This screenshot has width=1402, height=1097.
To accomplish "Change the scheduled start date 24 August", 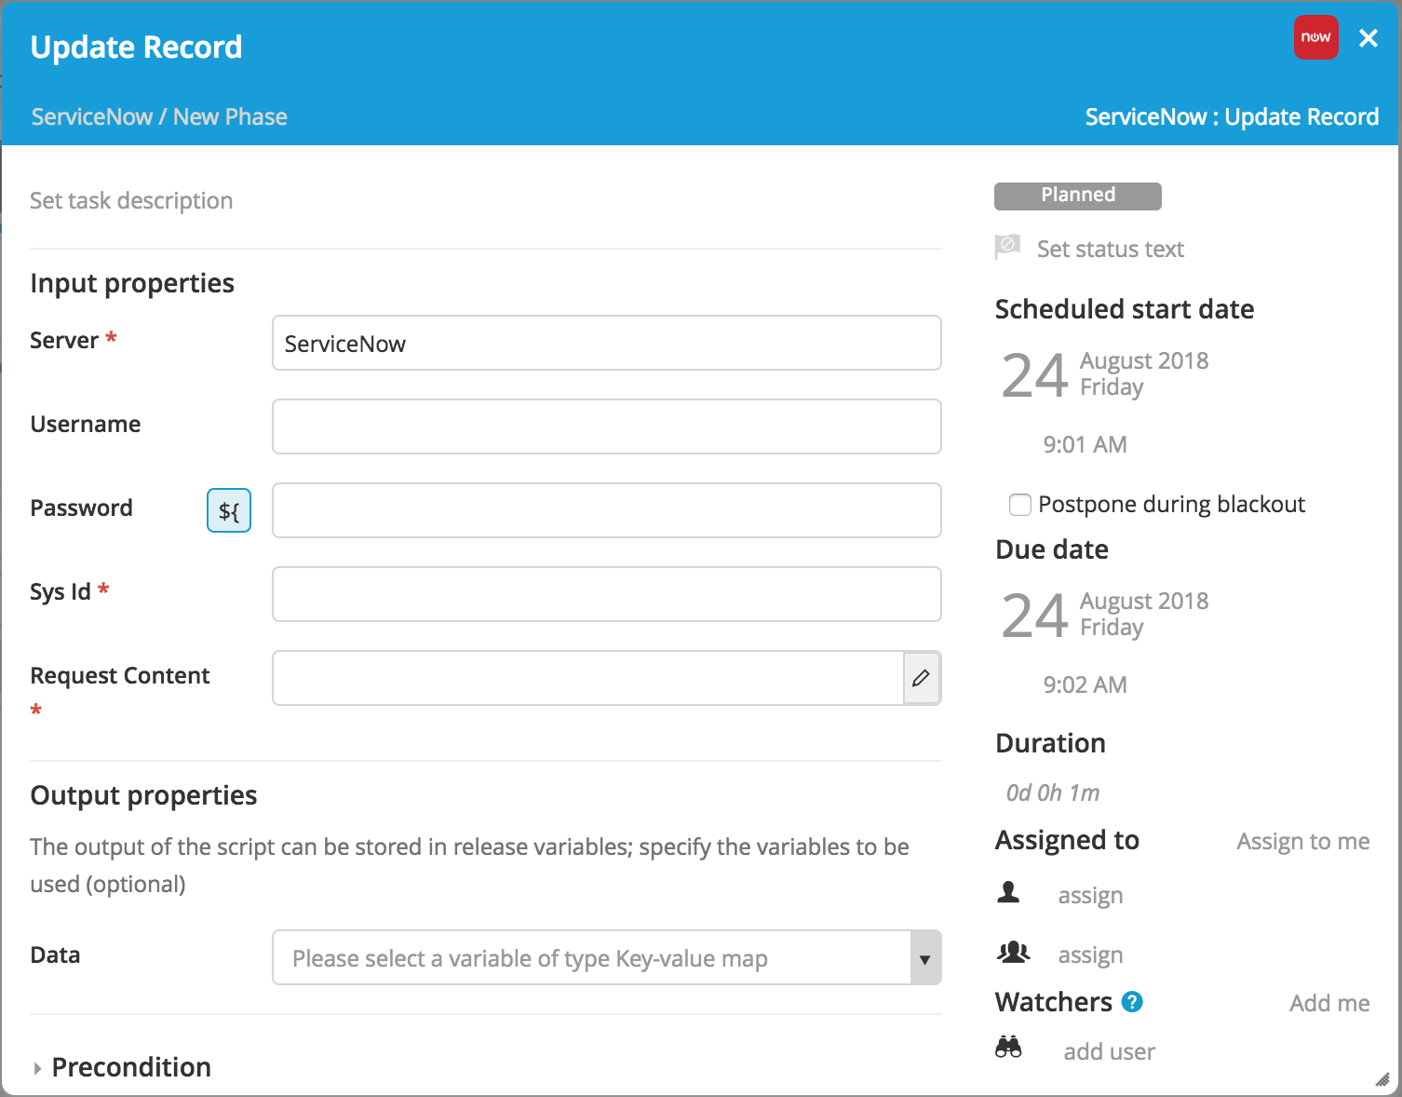I will [x=1105, y=374].
